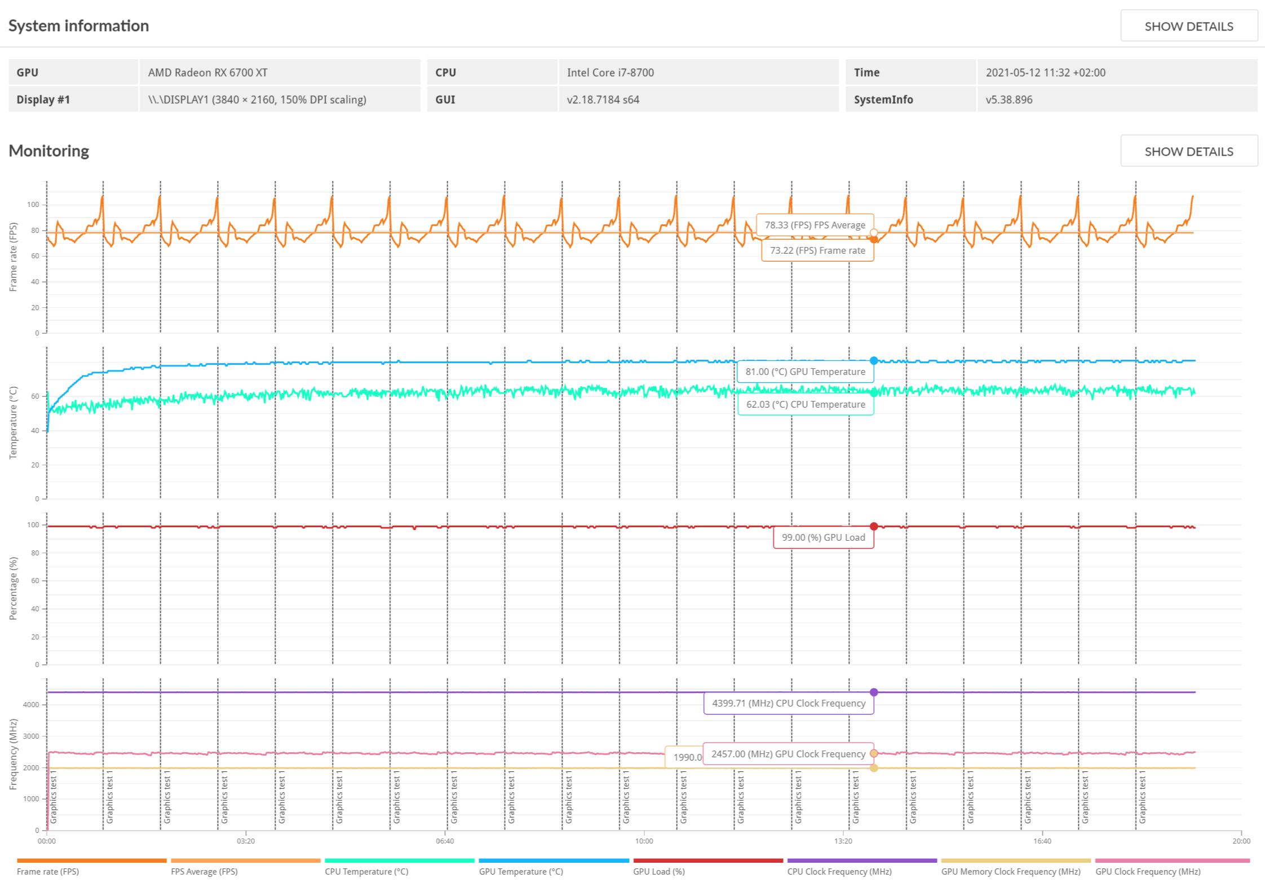Click the 62.03 °C CPU Temperature tooltip

806,404
